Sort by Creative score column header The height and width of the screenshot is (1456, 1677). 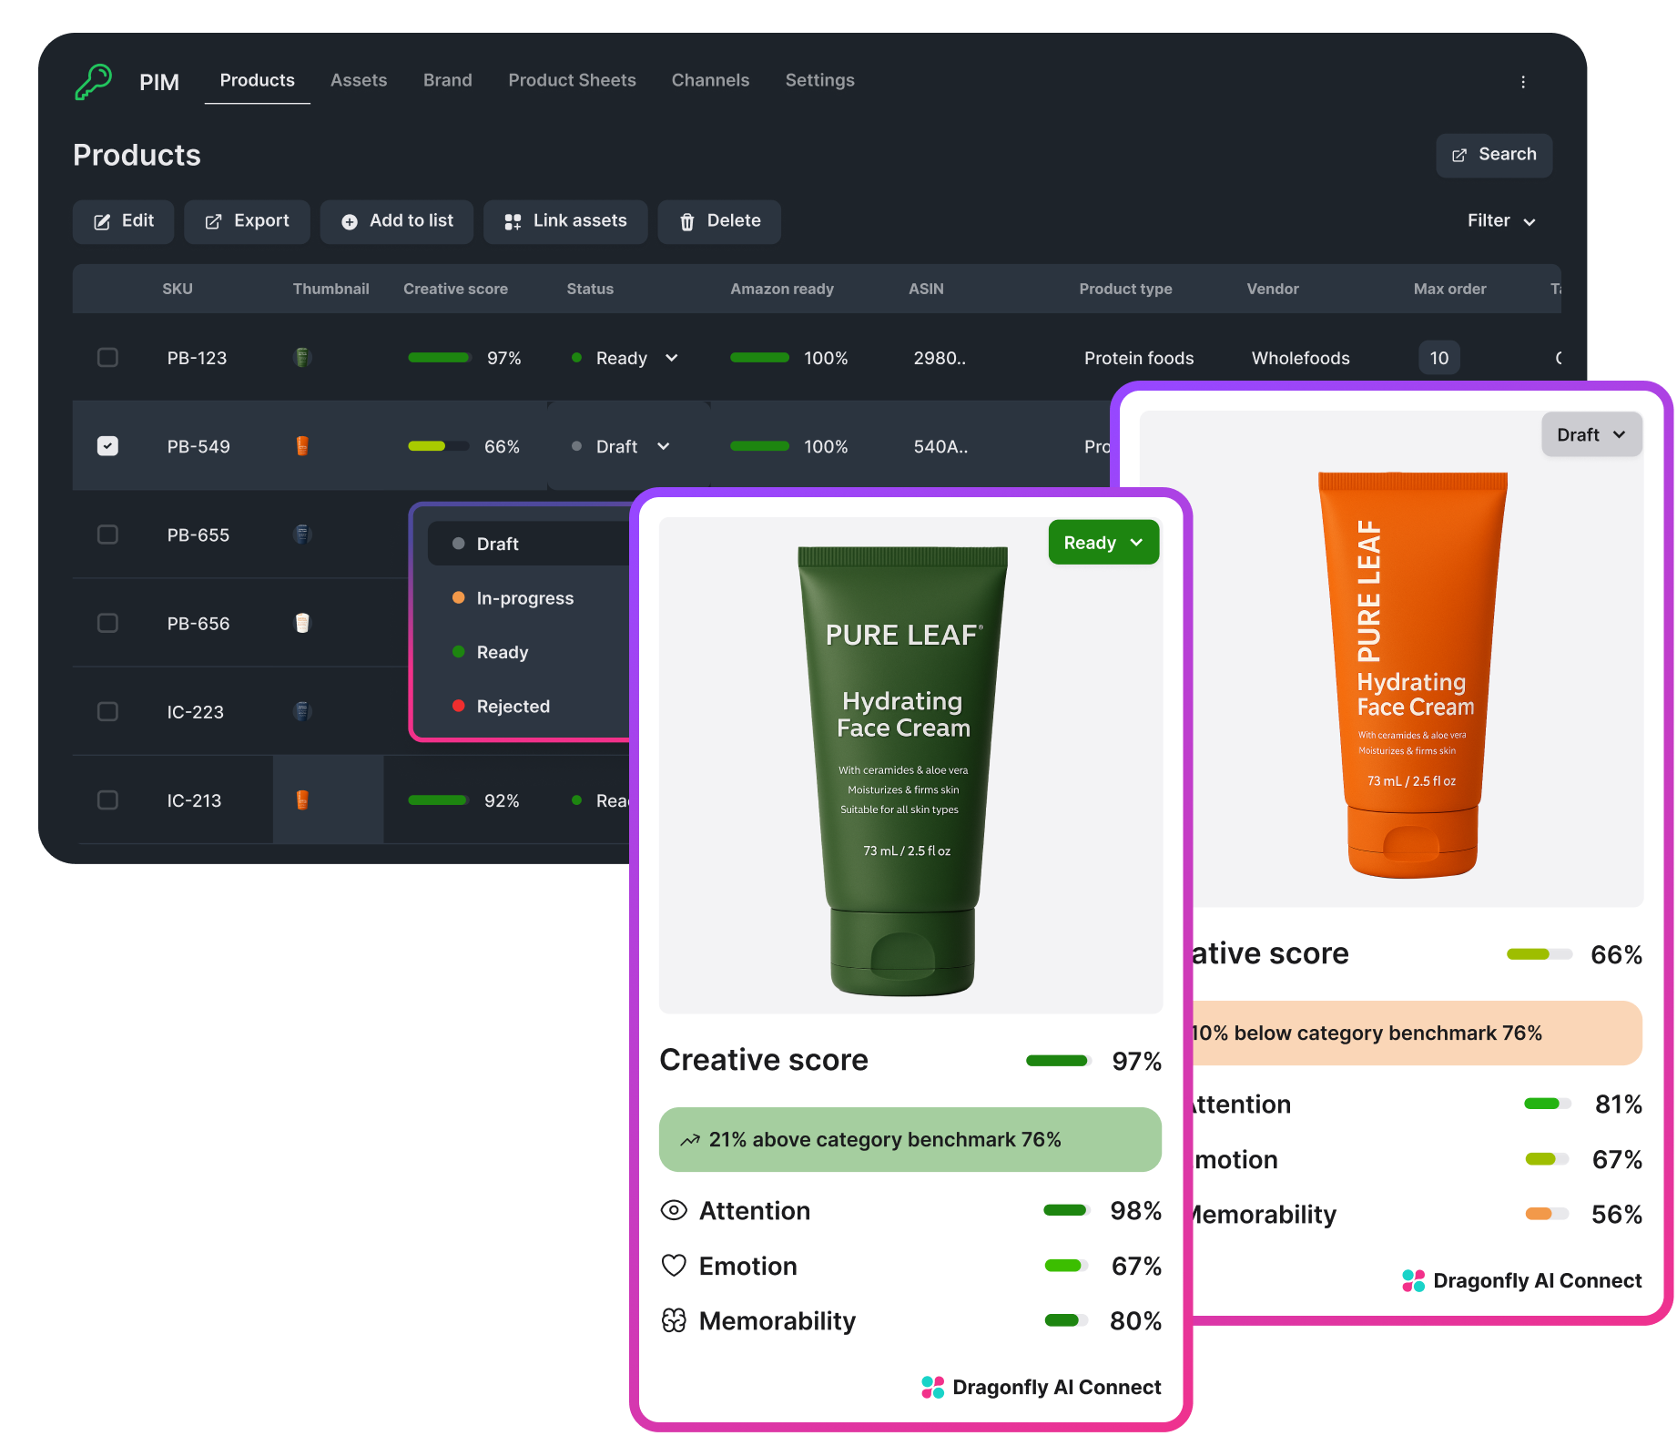pos(456,289)
